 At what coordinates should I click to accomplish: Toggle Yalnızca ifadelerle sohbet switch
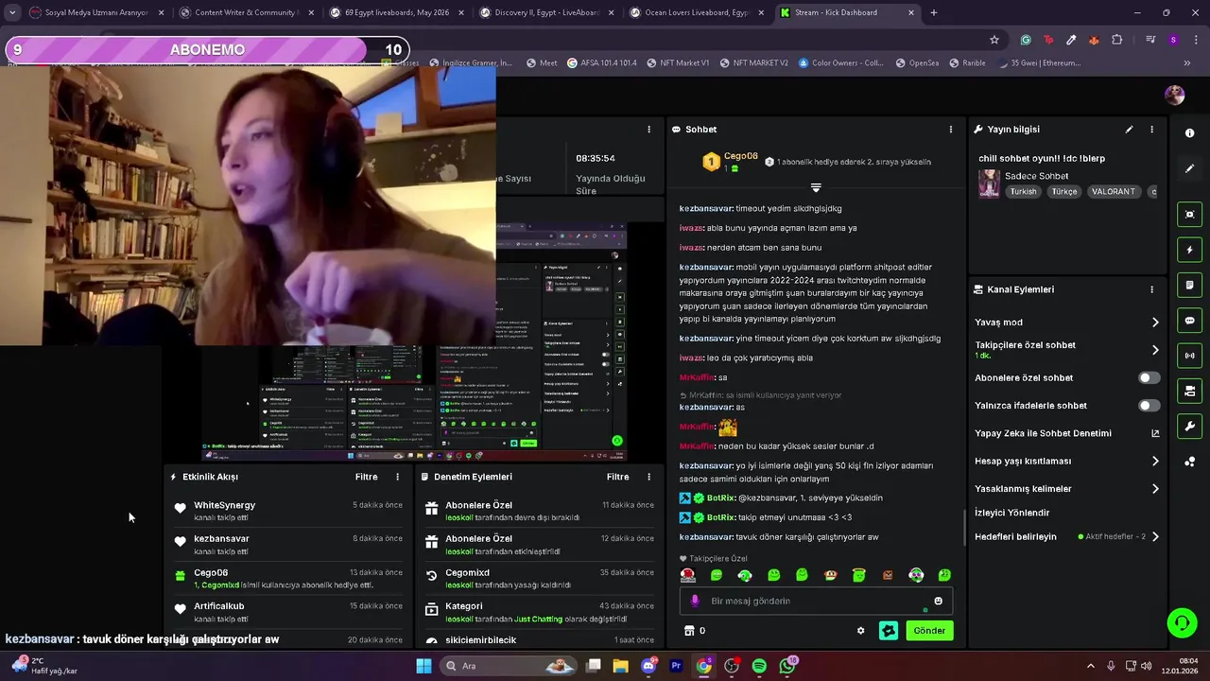click(x=1149, y=406)
